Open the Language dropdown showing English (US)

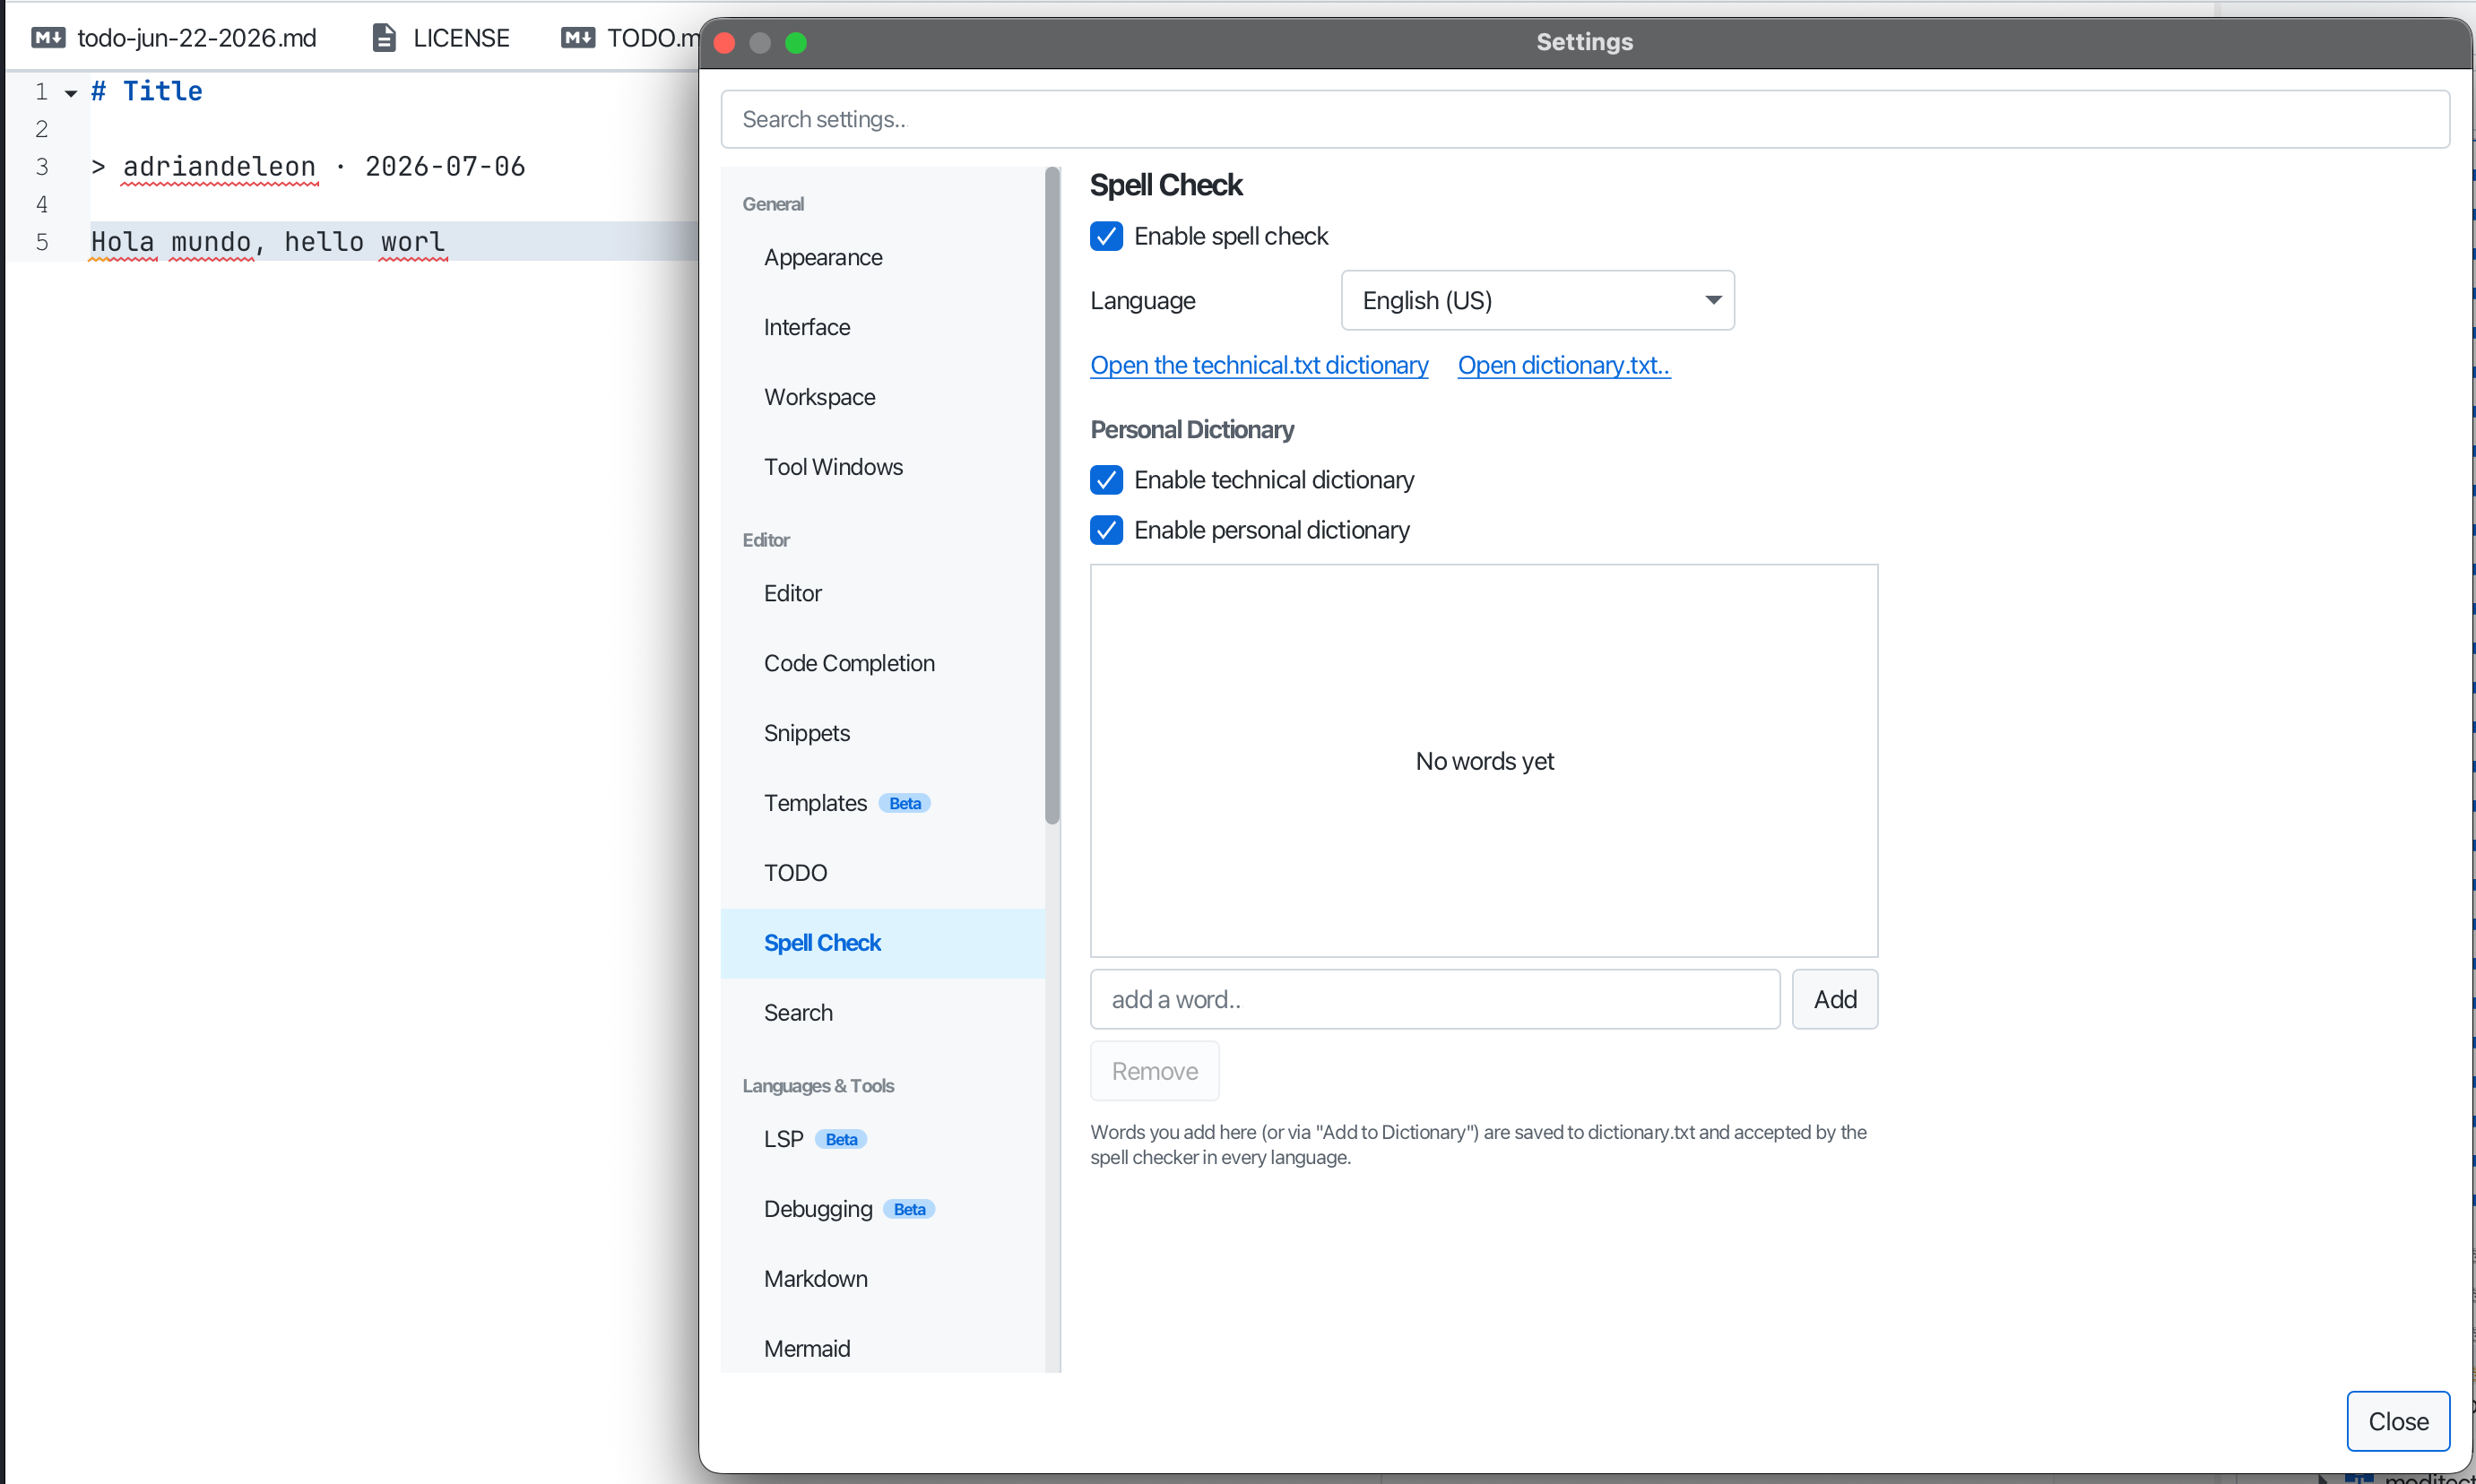click(1537, 300)
